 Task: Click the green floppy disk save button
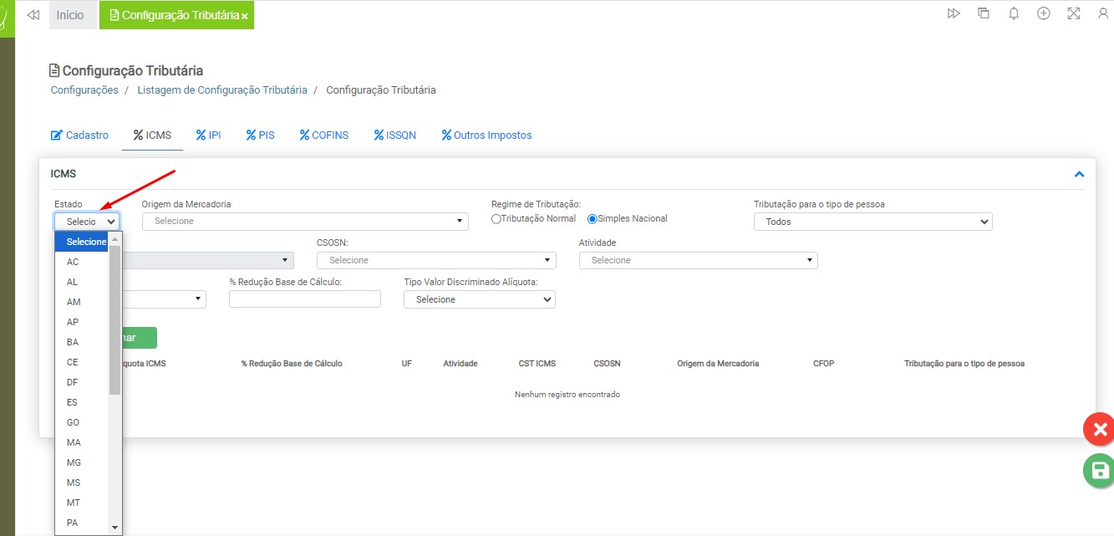1100,471
